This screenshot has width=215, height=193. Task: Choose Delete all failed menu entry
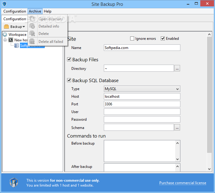[x=47, y=41]
